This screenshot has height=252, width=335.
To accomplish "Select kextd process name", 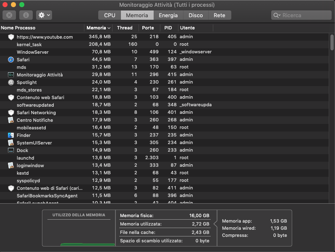I will [x=23, y=173].
